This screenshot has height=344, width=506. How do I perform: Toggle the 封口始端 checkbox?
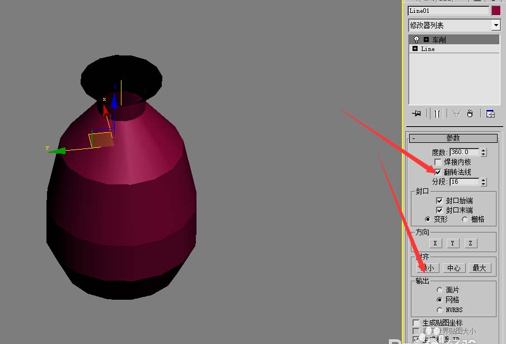pos(439,200)
